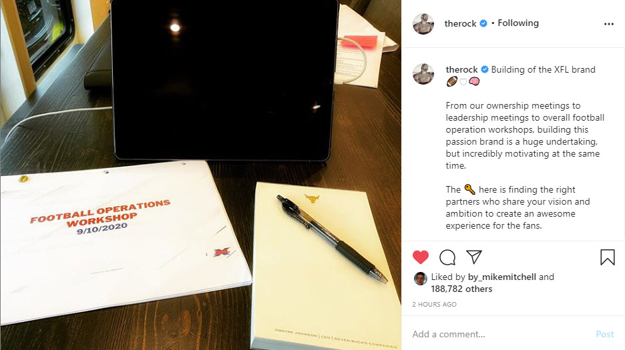Click the XFL workshop post photo
625x350 pixels.
[201, 175]
